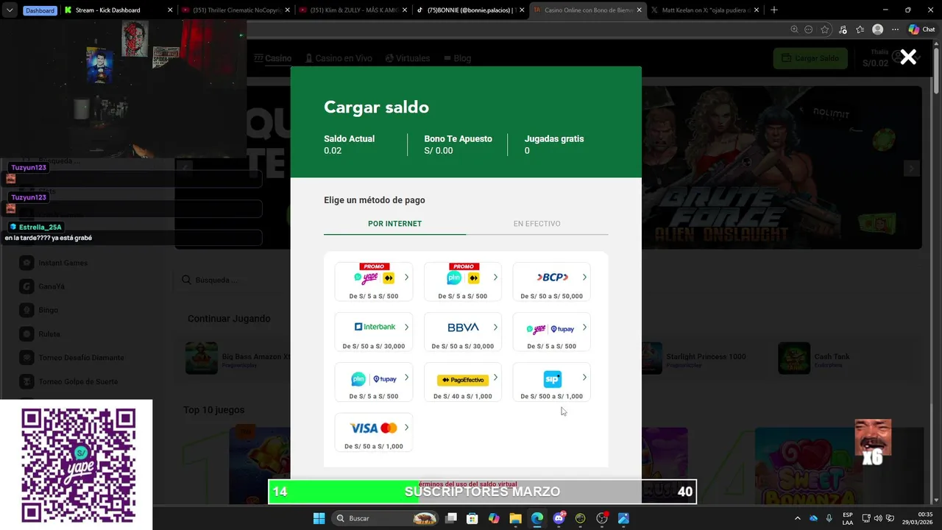This screenshot has width=942, height=530.
Task: Click the Cargar Saldo green button
Action: [810, 58]
